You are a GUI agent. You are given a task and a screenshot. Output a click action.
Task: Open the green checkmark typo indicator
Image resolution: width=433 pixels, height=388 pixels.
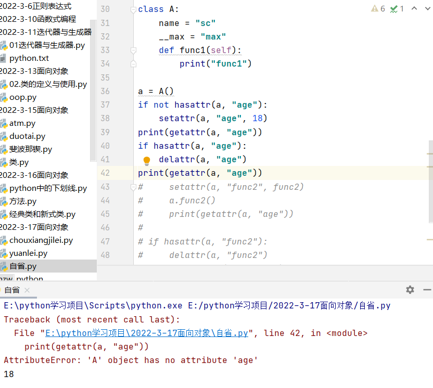point(397,9)
